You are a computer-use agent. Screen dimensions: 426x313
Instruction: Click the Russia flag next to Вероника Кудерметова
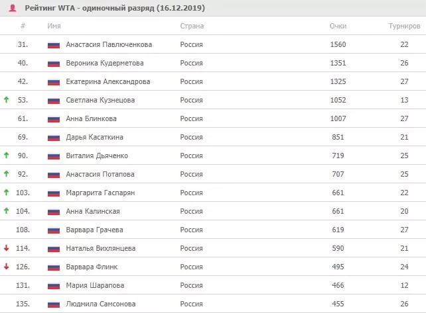[x=54, y=64]
